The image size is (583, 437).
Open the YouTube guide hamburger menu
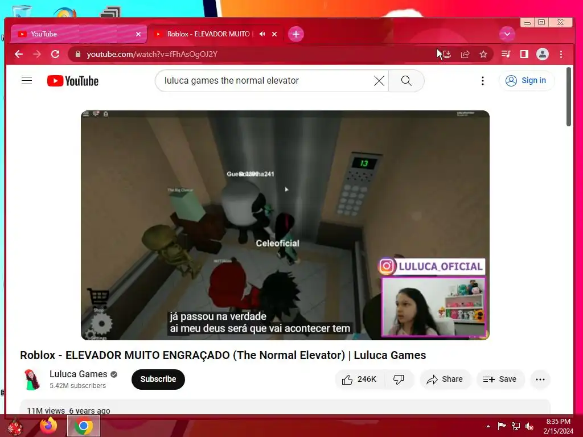pyautogui.click(x=27, y=81)
